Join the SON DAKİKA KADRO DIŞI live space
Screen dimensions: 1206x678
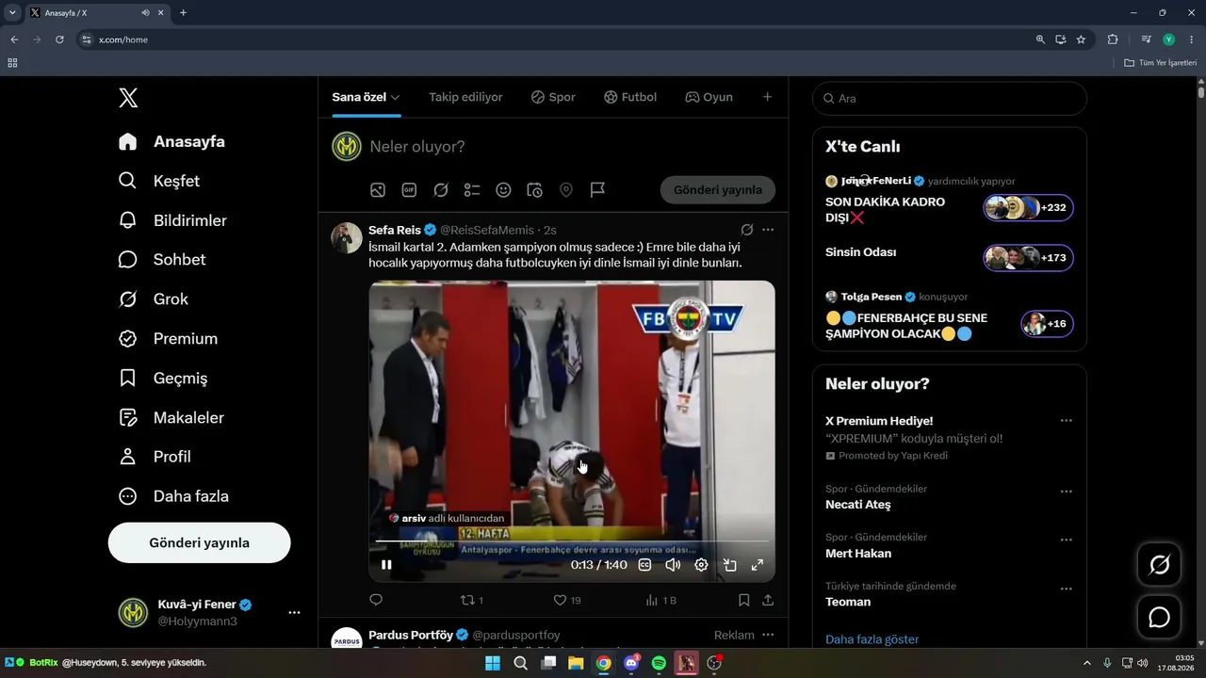coord(1028,208)
